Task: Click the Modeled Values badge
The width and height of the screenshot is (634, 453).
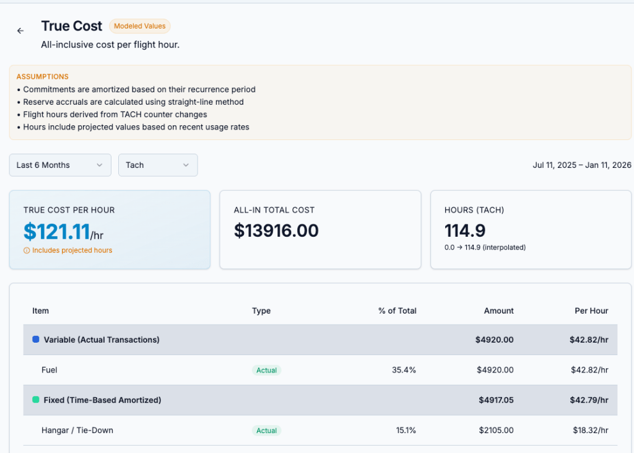Action: coord(139,26)
